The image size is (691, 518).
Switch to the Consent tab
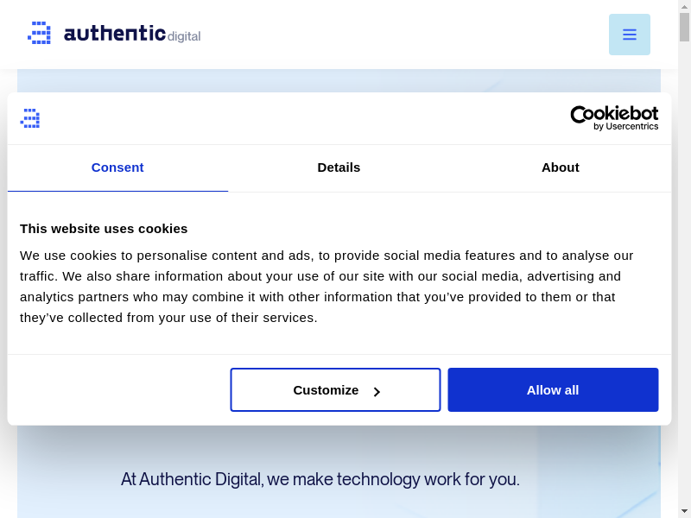click(117, 167)
